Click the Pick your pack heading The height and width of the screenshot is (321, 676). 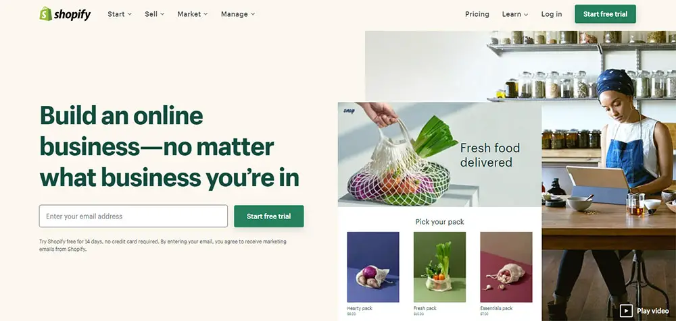tap(439, 222)
